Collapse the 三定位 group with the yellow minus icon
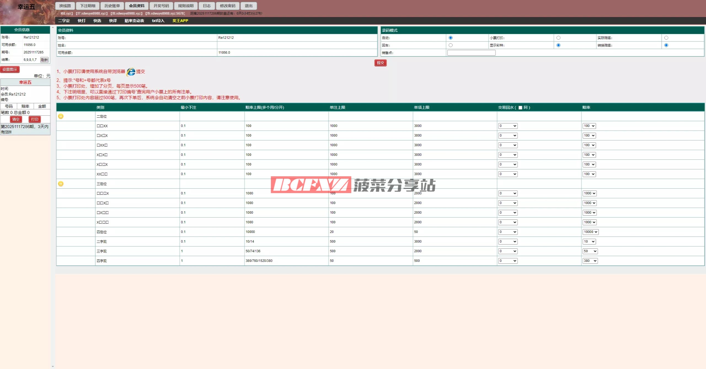Screen dimensions: 706x369 point(61,184)
